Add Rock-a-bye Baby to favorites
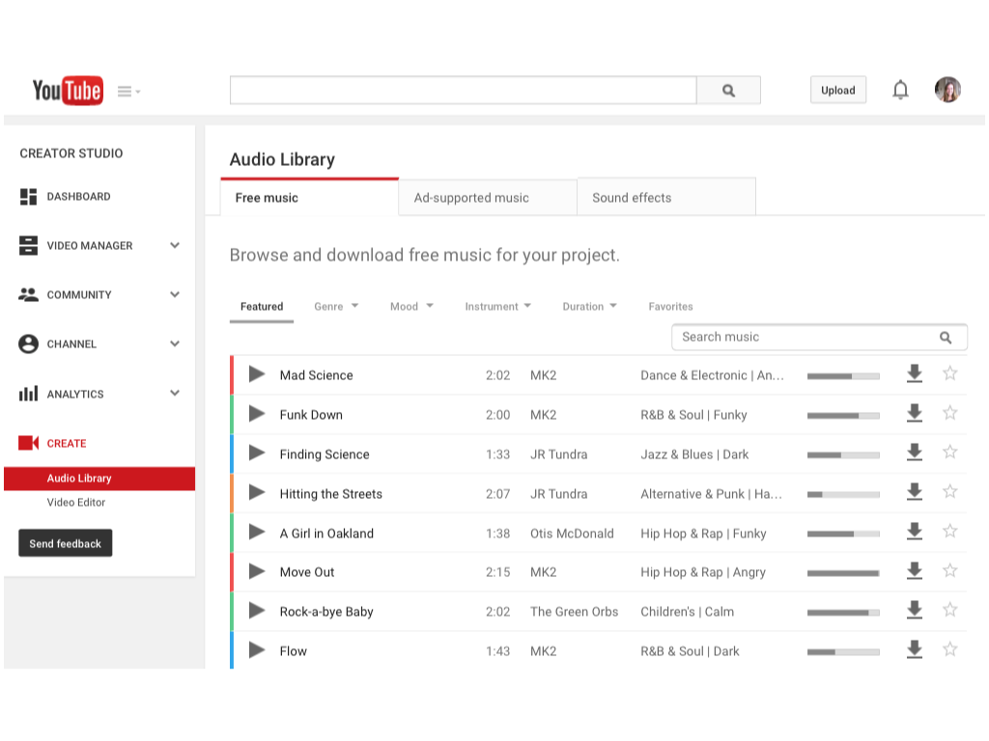This screenshot has width=989, height=741. 950,610
